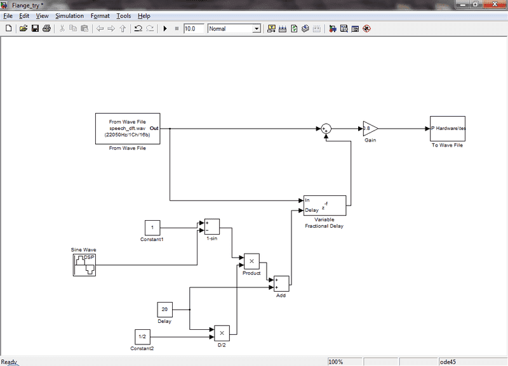
Task: Go up to parent system arrow
Action: point(123,29)
